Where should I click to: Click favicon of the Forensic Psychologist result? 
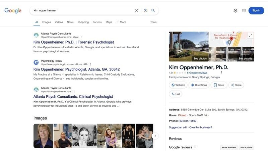click(36, 35)
